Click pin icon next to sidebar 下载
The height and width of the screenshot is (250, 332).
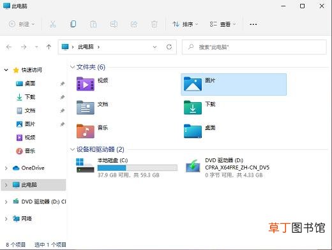pos(62,97)
